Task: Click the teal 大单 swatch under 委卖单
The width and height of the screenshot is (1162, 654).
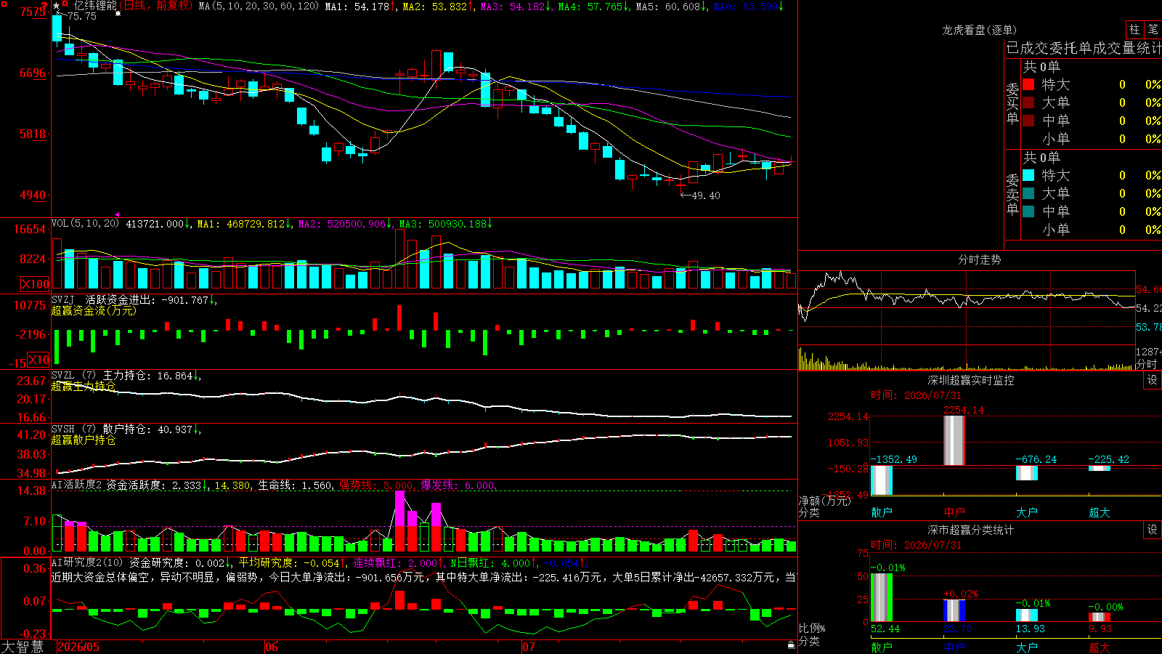Action: click(x=1028, y=193)
